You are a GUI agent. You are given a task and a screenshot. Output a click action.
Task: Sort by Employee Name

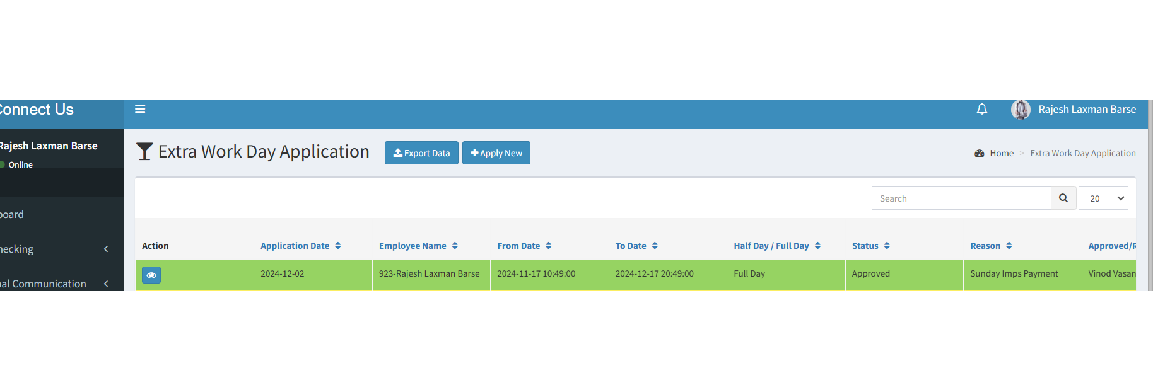click(418, 246)
